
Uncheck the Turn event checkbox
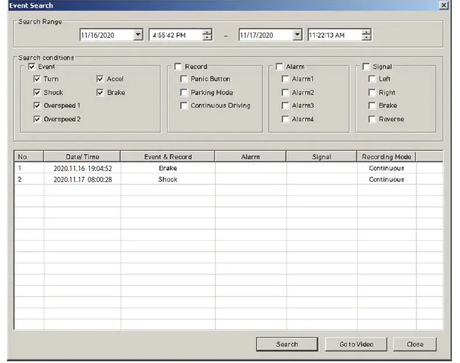tap(37, 79)
